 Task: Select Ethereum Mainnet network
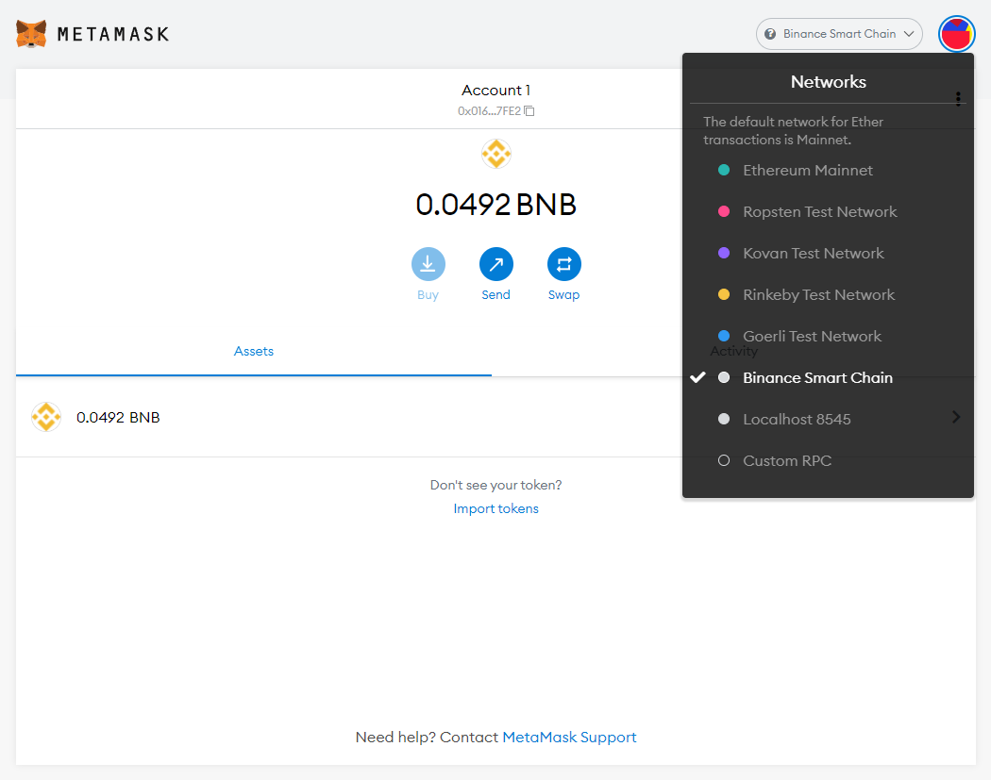pyautogui.click(x=828, y=171)
